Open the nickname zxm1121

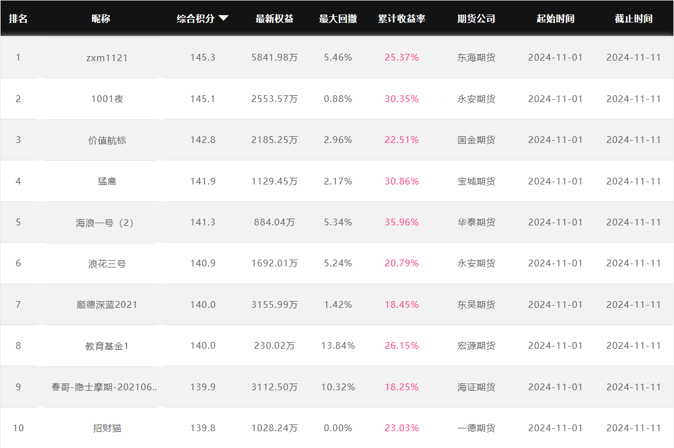pyautogui.click(x=107, y=57)
